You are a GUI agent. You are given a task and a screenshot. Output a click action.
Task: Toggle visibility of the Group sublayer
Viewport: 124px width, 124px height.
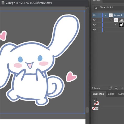pyautogui.click(x=94, y=20)
